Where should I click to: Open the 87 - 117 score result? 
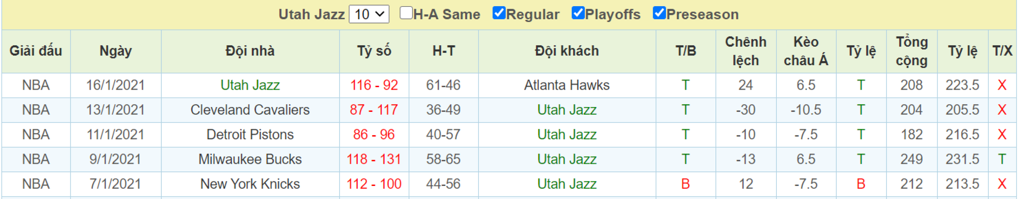click(374, 110)
